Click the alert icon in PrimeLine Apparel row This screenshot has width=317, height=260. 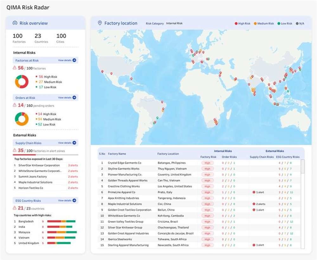[x=254, y=192]
